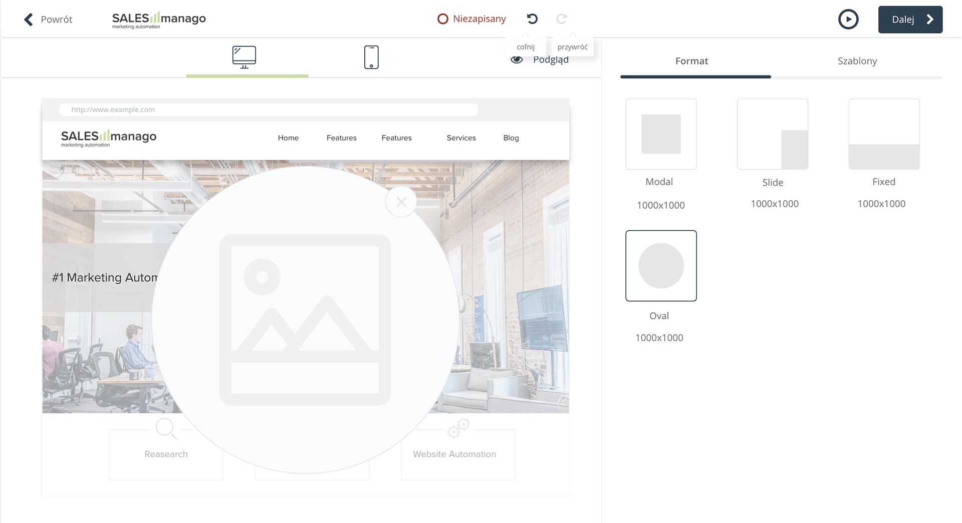962x523 pixels.
Task: Click the Reasearch magnifier icon
Action: click(x=166, y=428)
